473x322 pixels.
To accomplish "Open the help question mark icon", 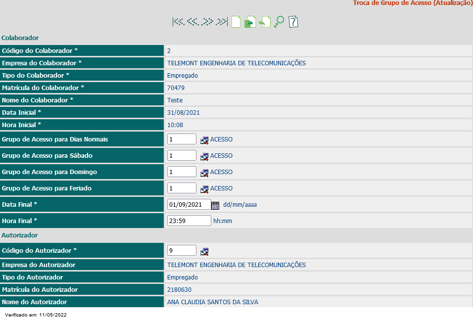I will click(x=293, y=22).
